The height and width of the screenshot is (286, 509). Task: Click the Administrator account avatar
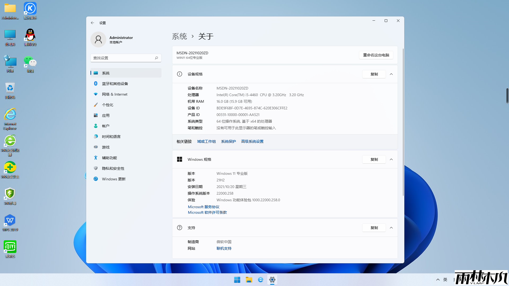pyautogui.click(x=98, y=39)
